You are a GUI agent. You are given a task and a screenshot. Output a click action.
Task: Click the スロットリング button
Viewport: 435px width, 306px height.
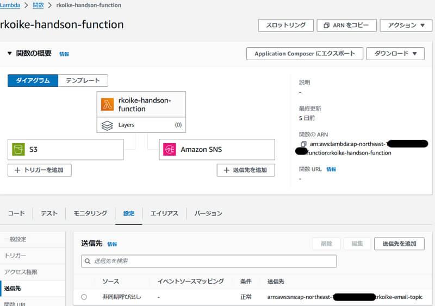click(x=286, y=25)
